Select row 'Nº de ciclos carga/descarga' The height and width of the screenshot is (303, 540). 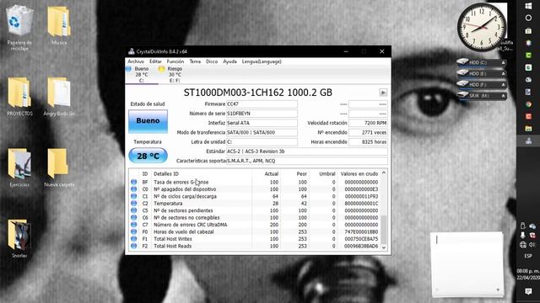(x=255, y=196)
